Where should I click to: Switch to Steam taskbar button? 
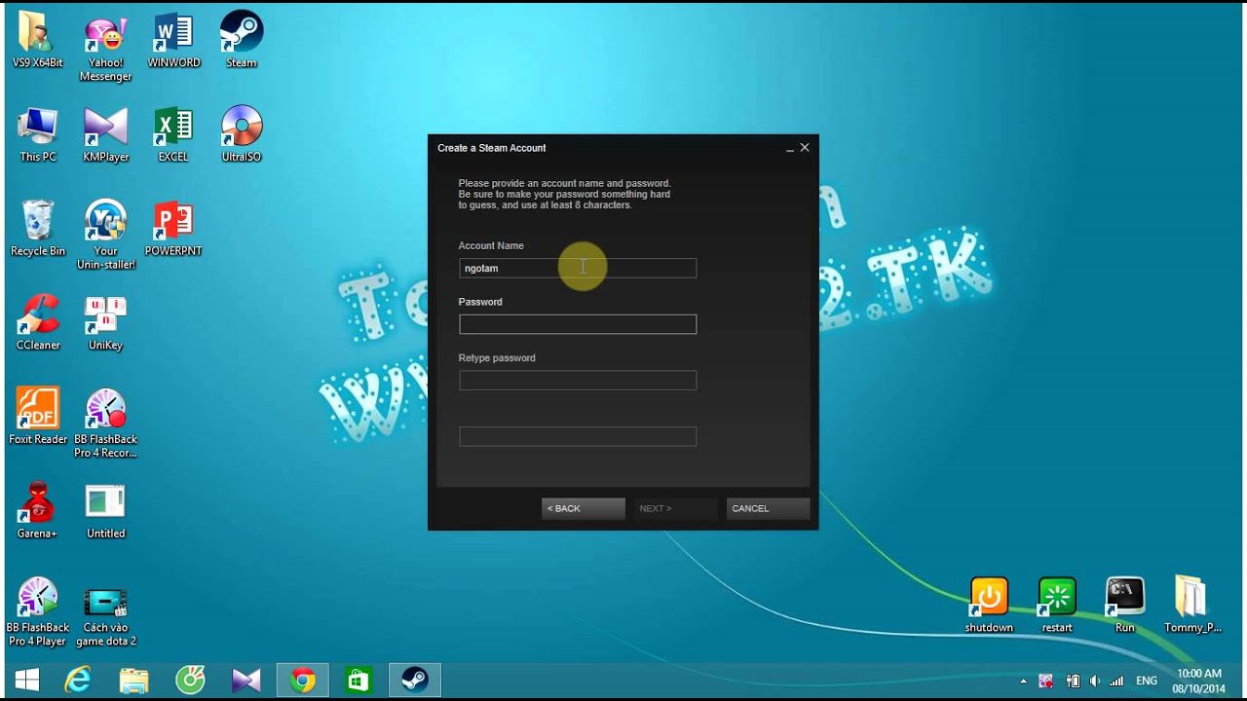pyautogui.click(x=415, y=680)
